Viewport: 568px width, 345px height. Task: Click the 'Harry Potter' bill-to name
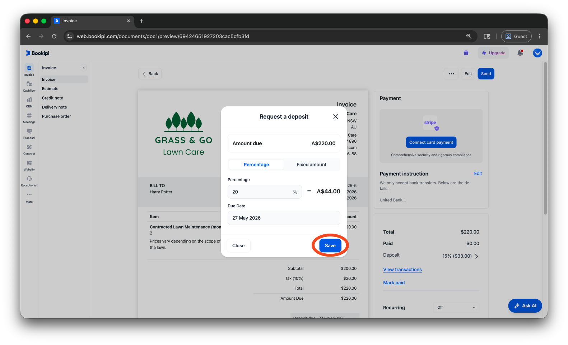(161, 192)
